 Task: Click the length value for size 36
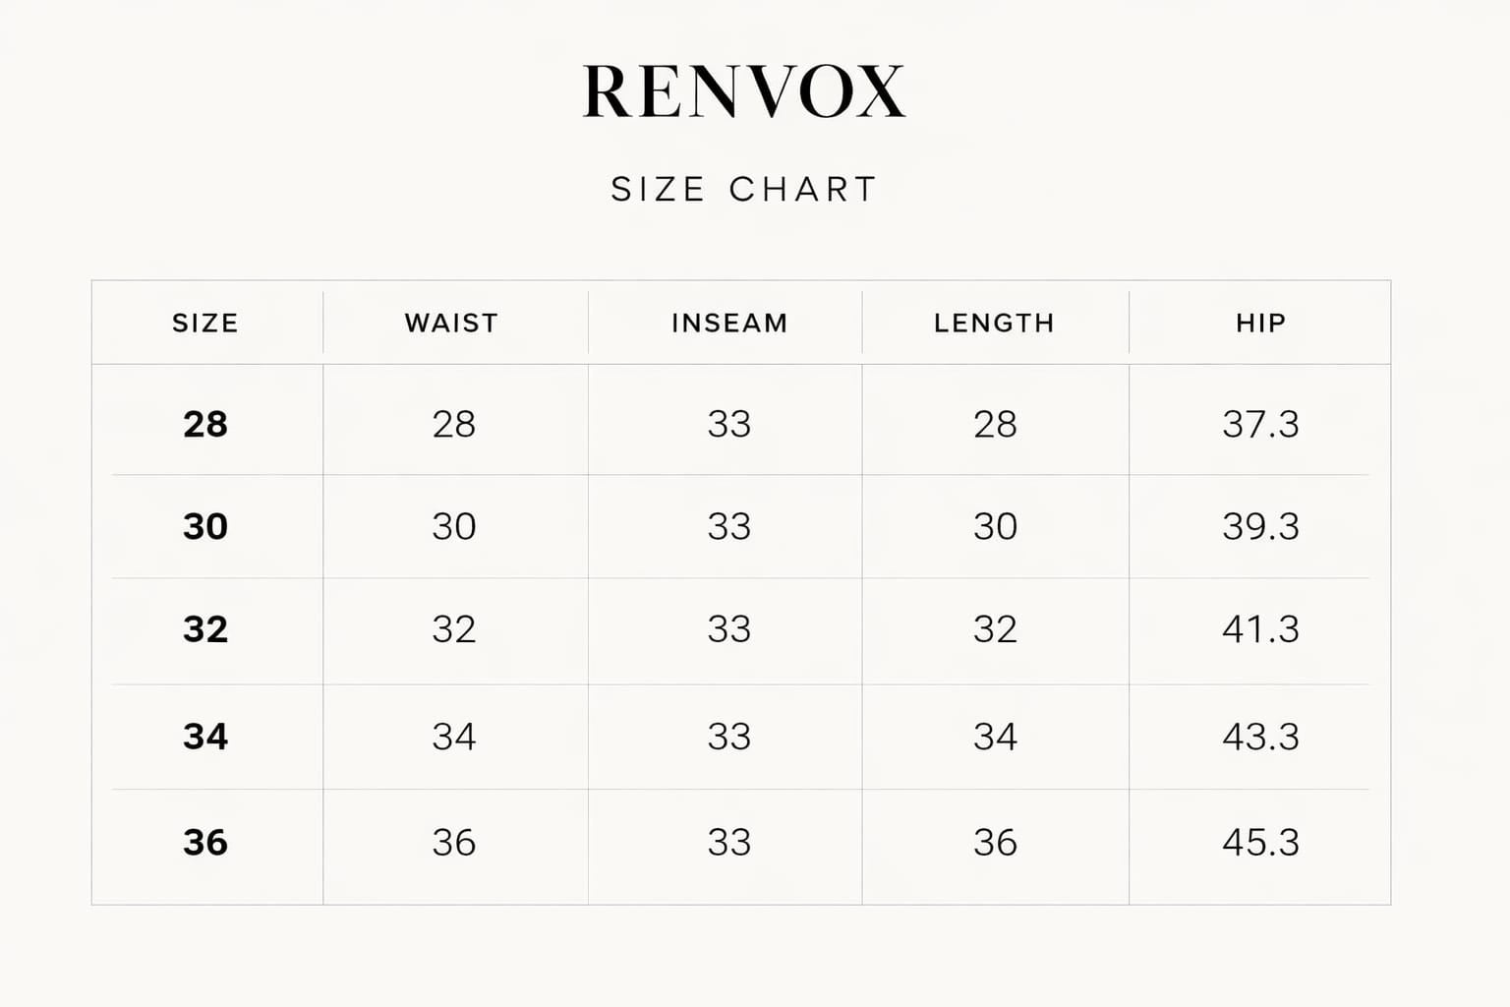click(x=995, y=843)
